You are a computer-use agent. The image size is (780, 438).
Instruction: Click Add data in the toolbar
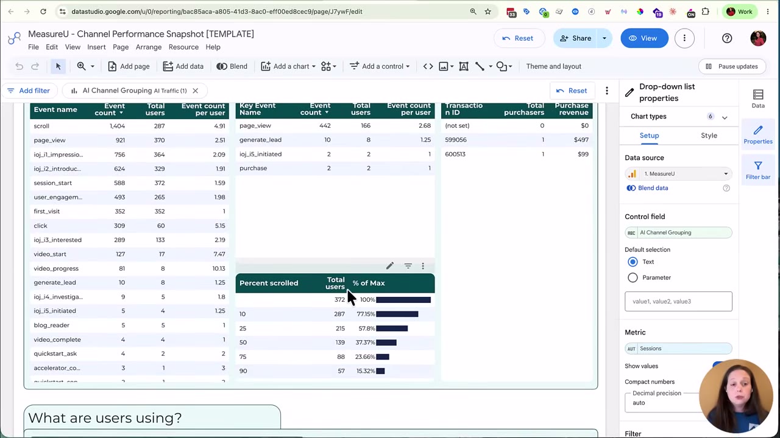(x=182, y=66)
